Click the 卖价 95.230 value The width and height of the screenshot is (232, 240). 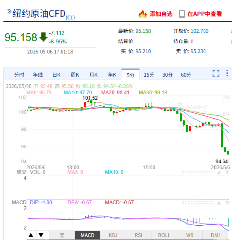[x=198, y=51]
